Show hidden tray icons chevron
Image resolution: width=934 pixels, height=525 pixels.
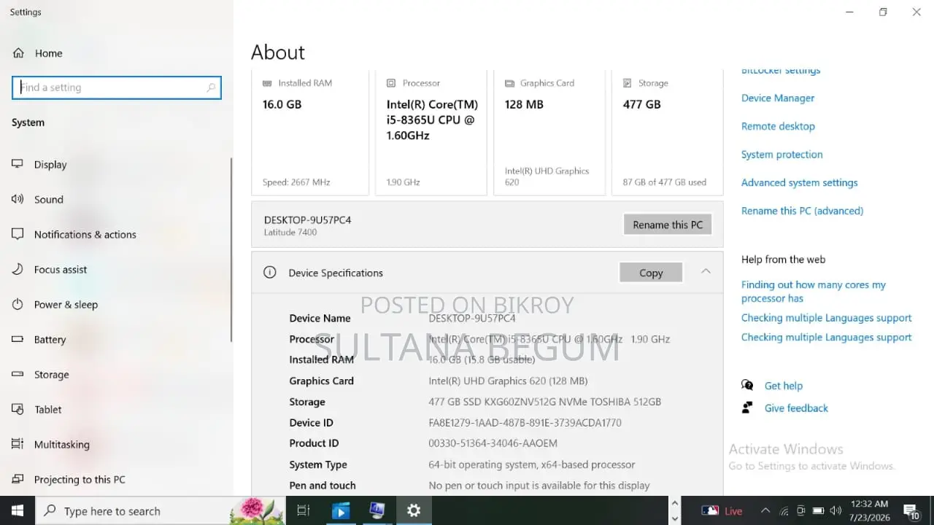(765, 510)
